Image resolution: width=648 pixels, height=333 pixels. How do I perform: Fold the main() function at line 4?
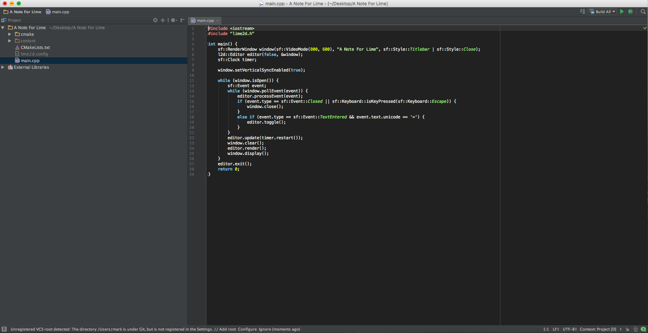point(206,44)
